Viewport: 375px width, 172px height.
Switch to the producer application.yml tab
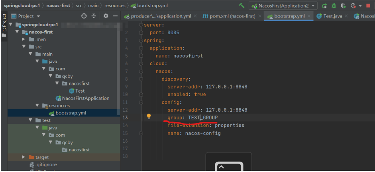pyautogui.click(x=157, y=16)
